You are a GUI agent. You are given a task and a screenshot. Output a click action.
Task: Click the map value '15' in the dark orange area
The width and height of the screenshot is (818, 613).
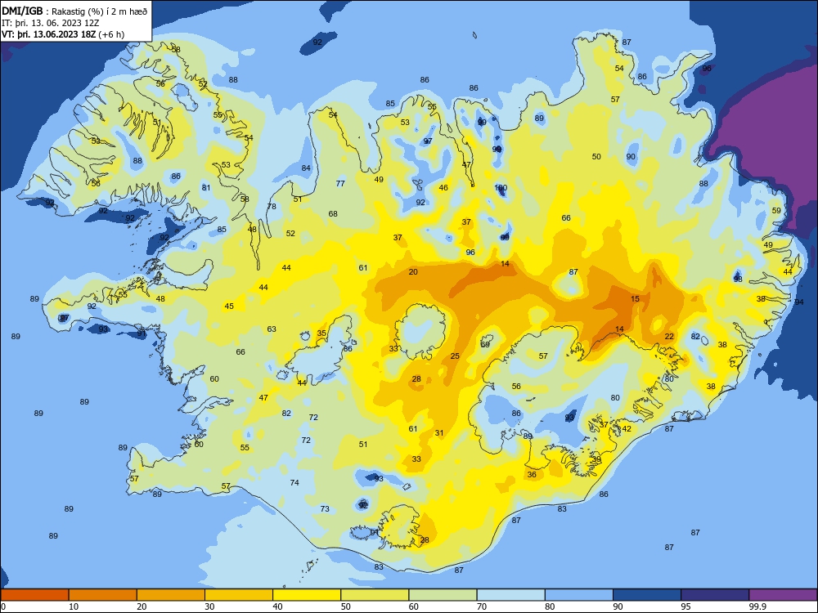point(635,298)
